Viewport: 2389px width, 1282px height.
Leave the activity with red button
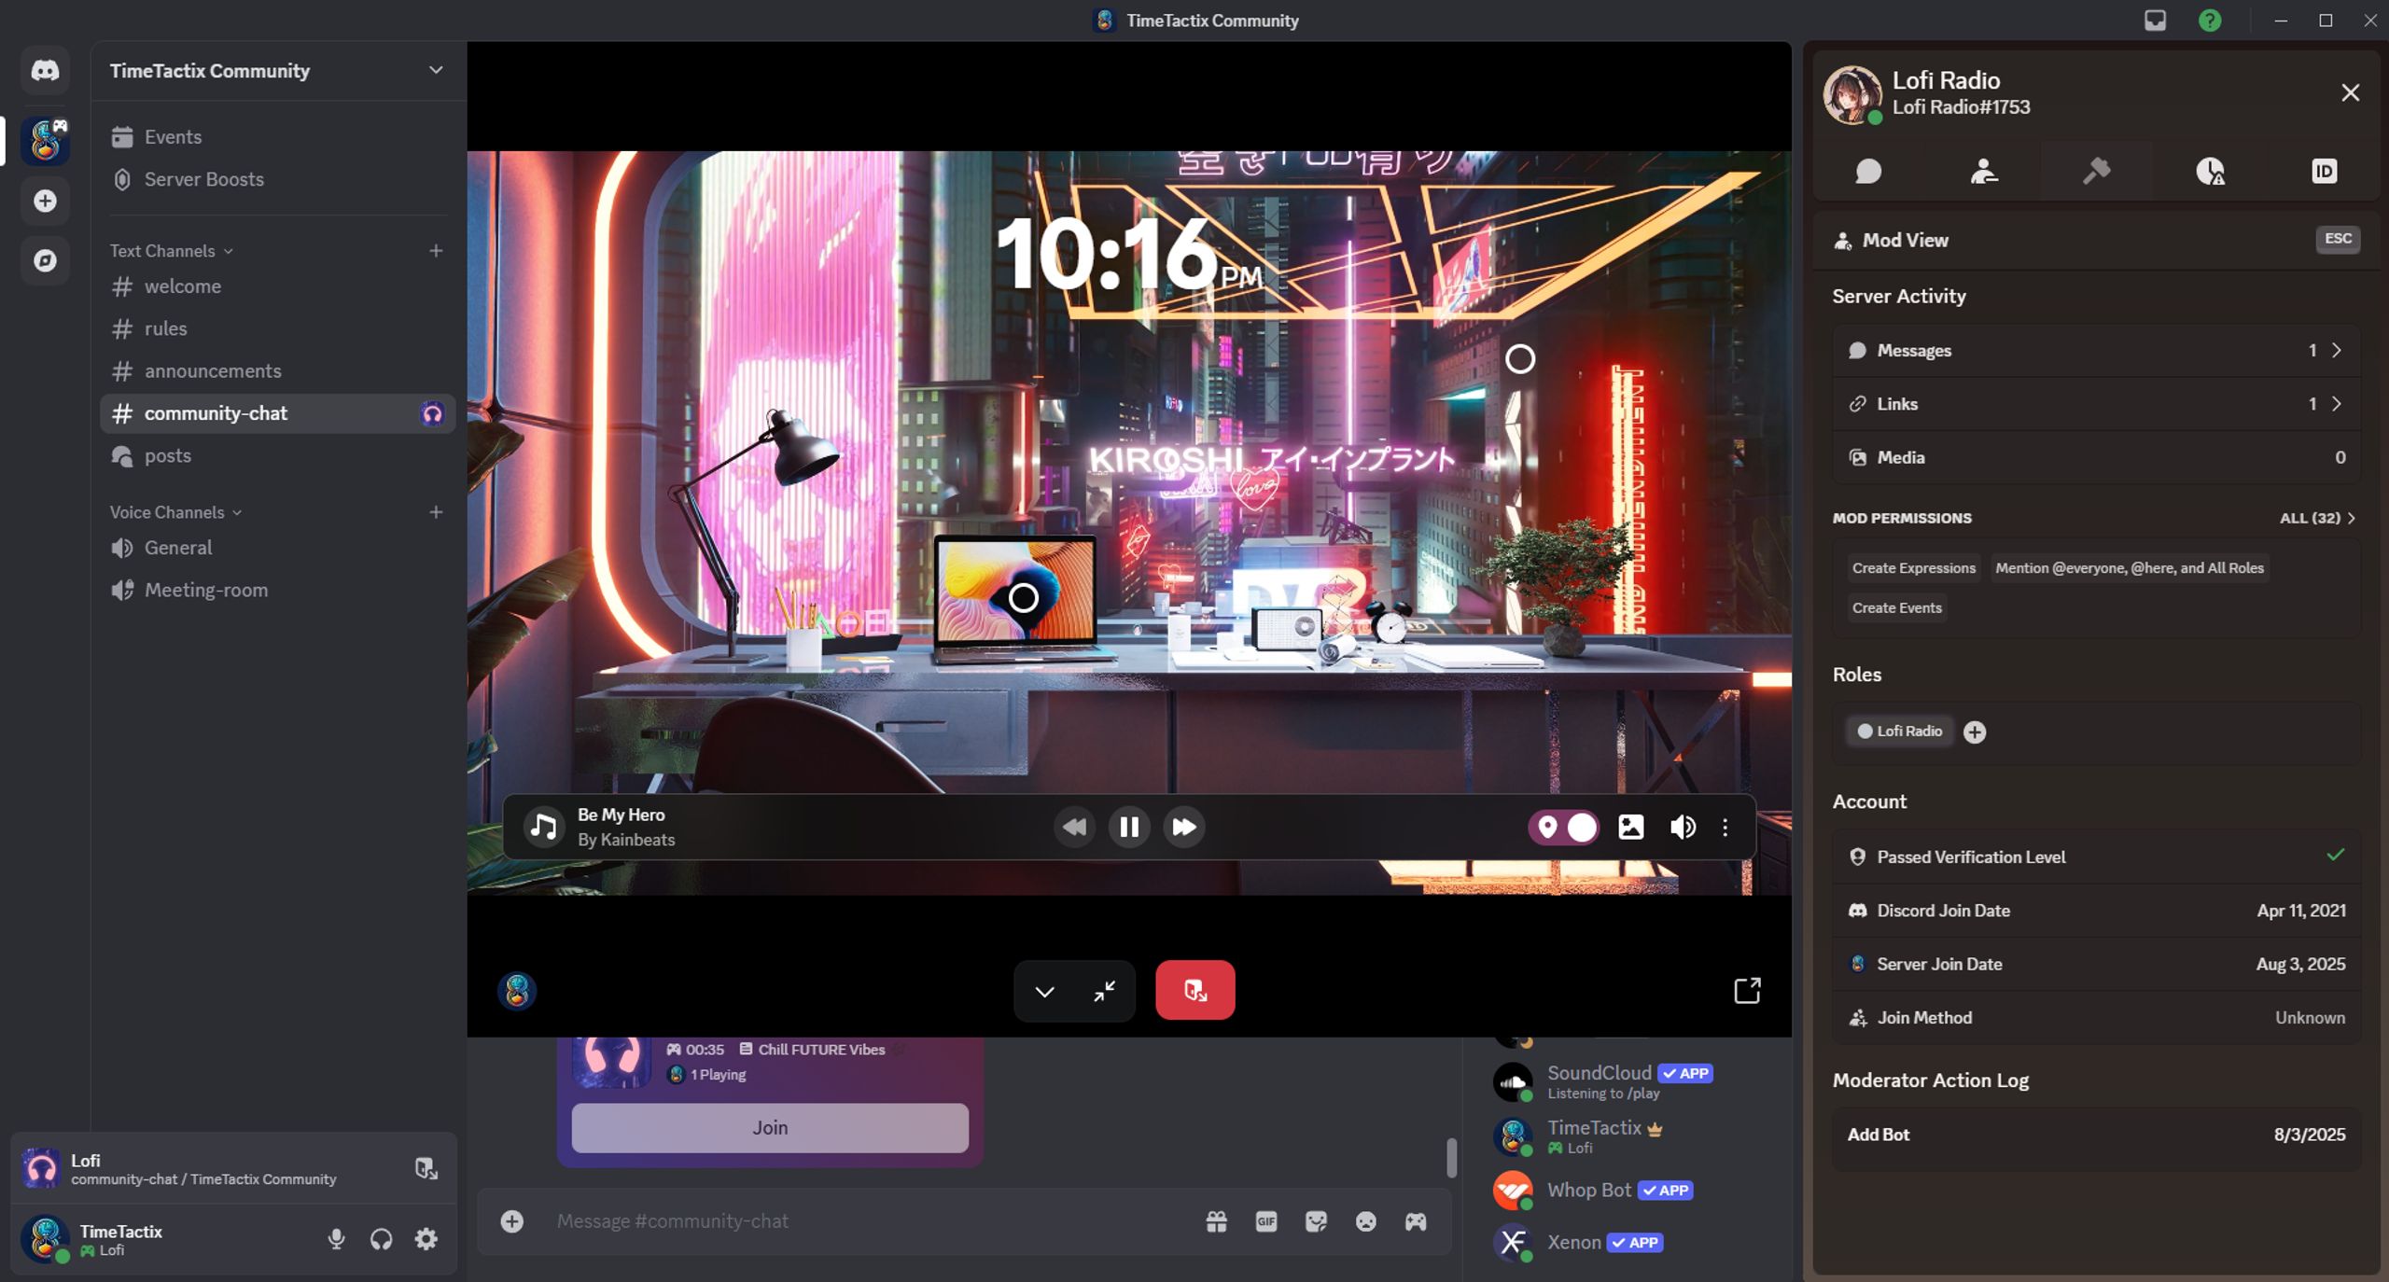point(1194,990)
